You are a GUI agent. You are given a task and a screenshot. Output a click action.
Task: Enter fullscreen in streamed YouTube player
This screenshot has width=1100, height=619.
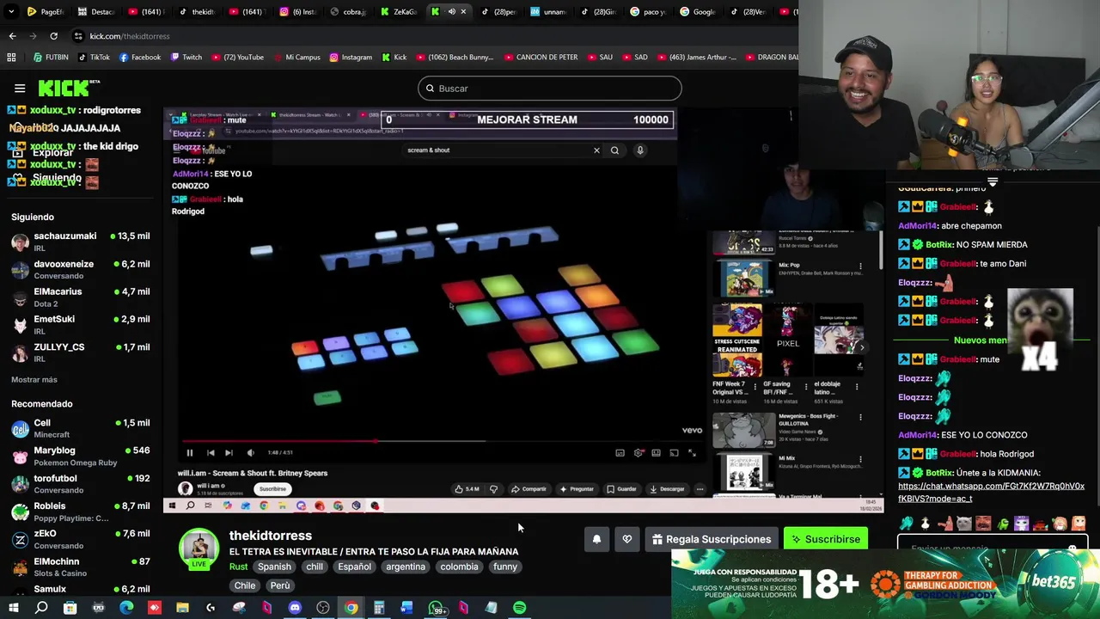click(692, 452)
